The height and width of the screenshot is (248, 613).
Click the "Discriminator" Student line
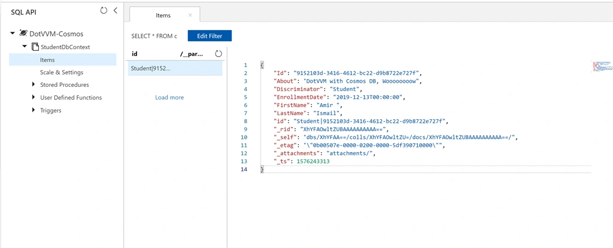coord(318,89)
